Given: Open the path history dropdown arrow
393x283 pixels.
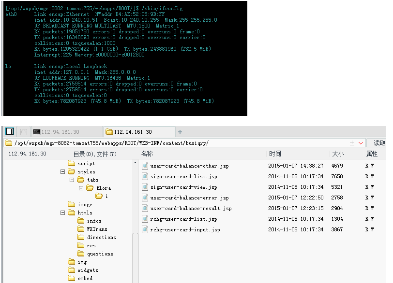Looking at the screenshot, I should tap(361, 143).
